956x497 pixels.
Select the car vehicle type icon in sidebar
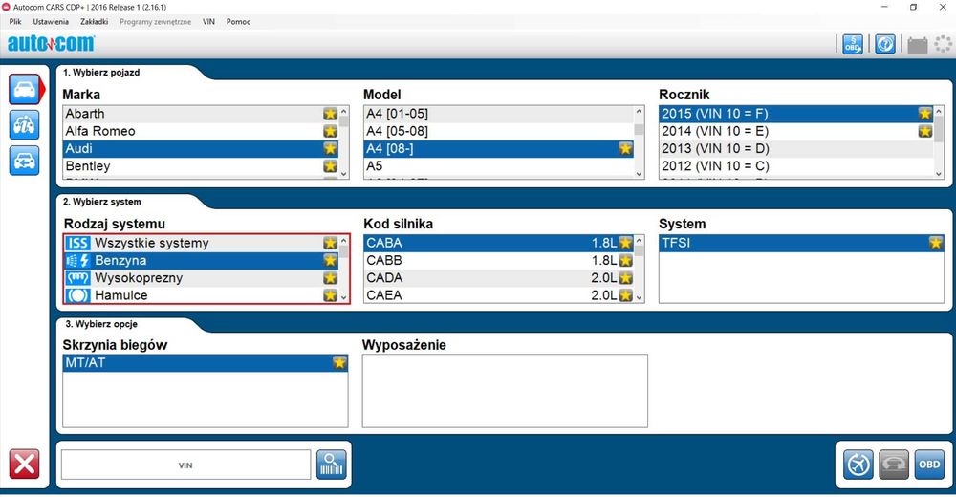point(25,90)
